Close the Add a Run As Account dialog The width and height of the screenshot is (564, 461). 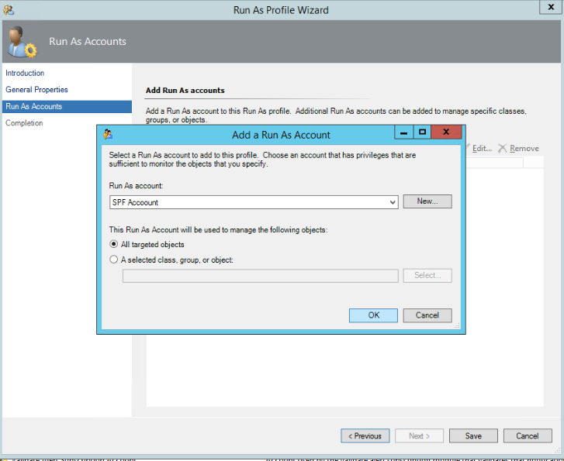pyautogui.click(x=445, y=133)
